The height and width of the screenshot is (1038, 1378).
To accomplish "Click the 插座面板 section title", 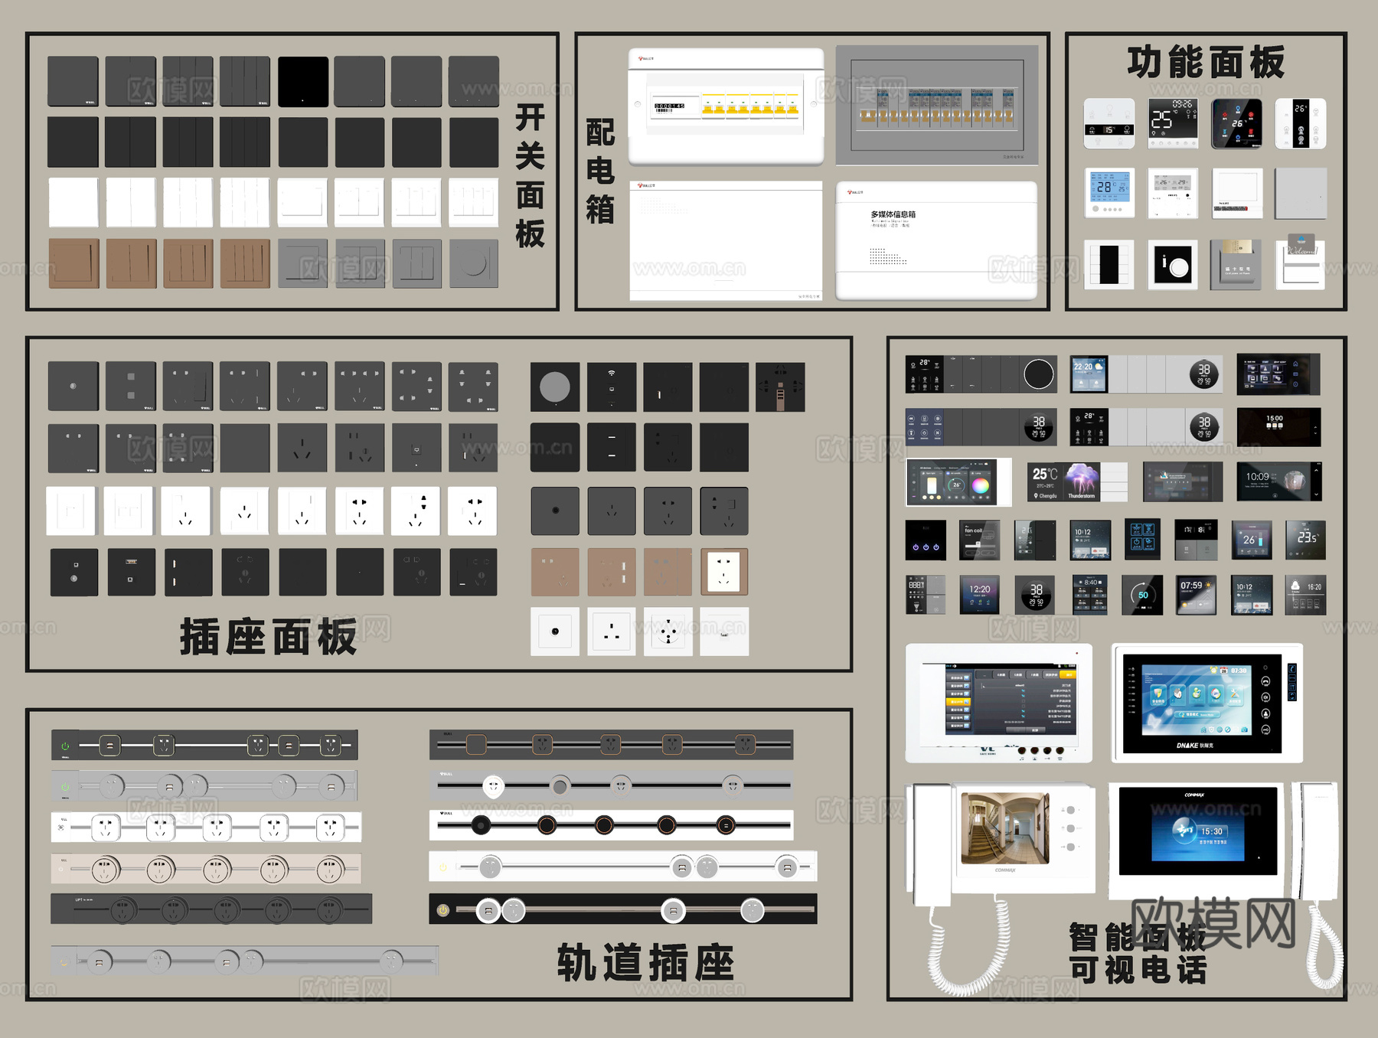I will point(269,637).
